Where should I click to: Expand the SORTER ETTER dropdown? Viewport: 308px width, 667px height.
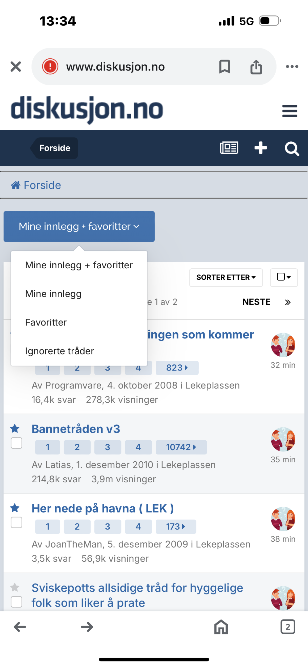[226, 277]
